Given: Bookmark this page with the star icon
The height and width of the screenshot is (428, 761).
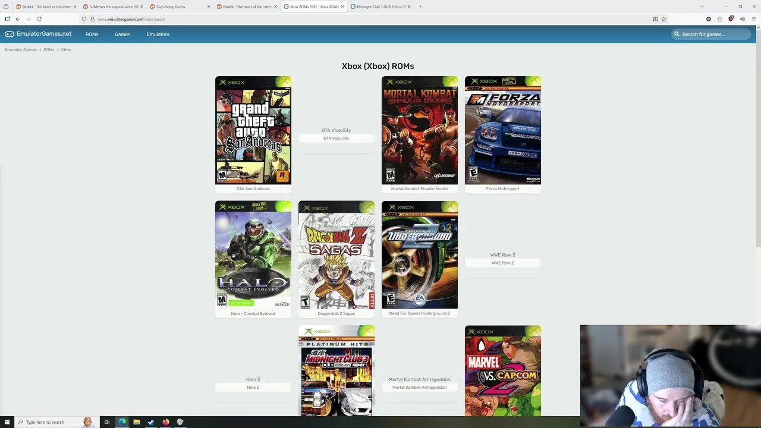Looking at the screenshot, I should 663,19.
